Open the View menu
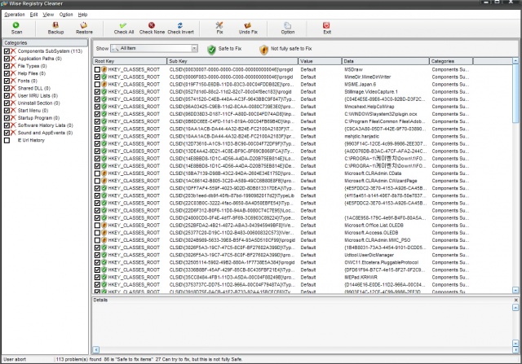The width and height of the screenshot is (522, 364). pos(48,15)
